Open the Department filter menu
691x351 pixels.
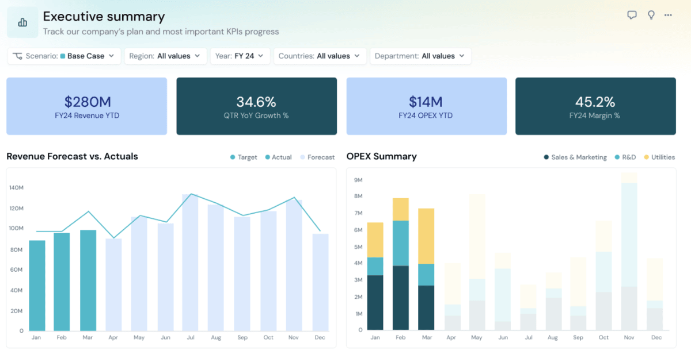pyautogui.click(x=420, y=56)
